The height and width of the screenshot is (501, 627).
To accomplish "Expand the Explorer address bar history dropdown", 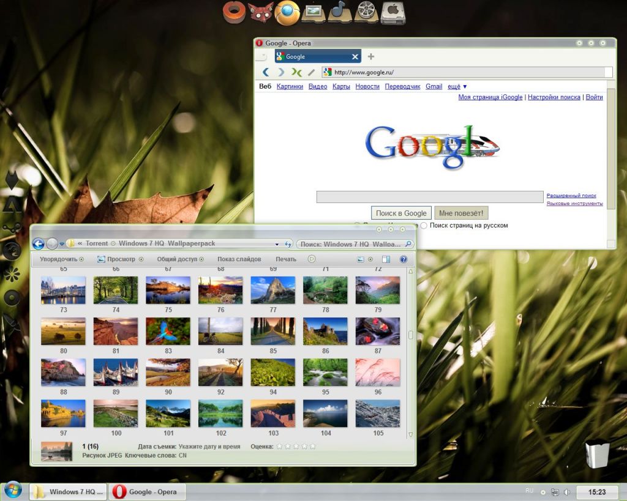I will (277, 244).
